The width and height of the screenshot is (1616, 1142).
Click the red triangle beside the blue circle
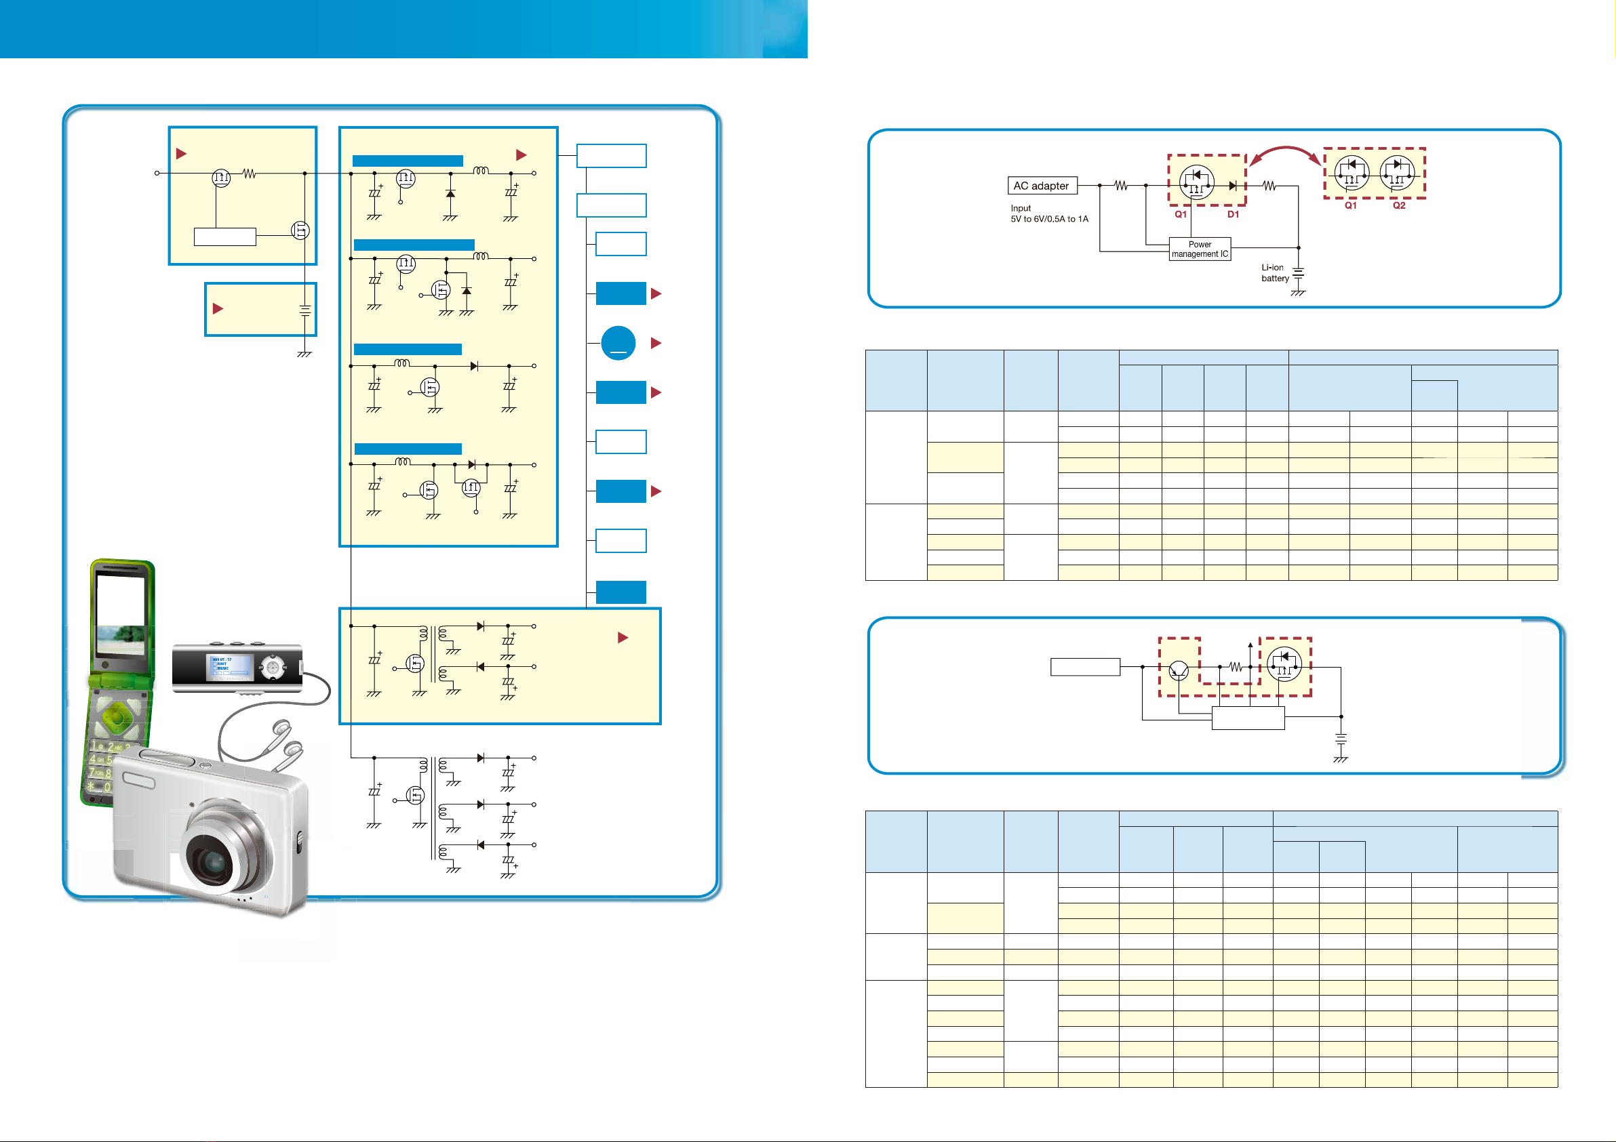click(x=656, y=344)
